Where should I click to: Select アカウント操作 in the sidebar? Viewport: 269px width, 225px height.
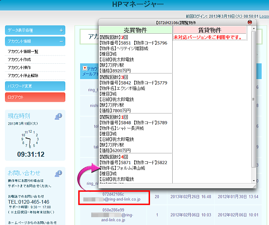coord(19,67)
